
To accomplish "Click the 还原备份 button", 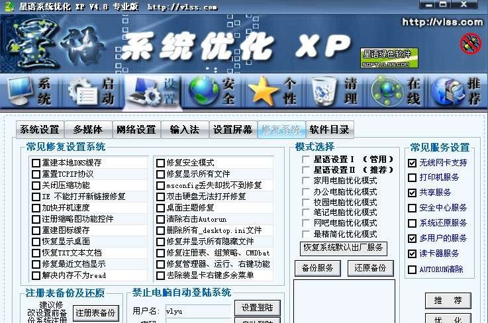I will pos(370,268).
